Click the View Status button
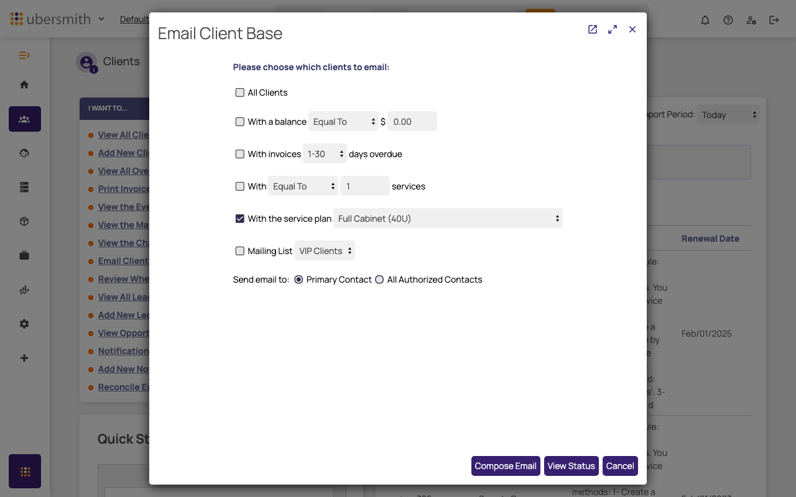Screen dimensions: 796x497 [572, 466]
